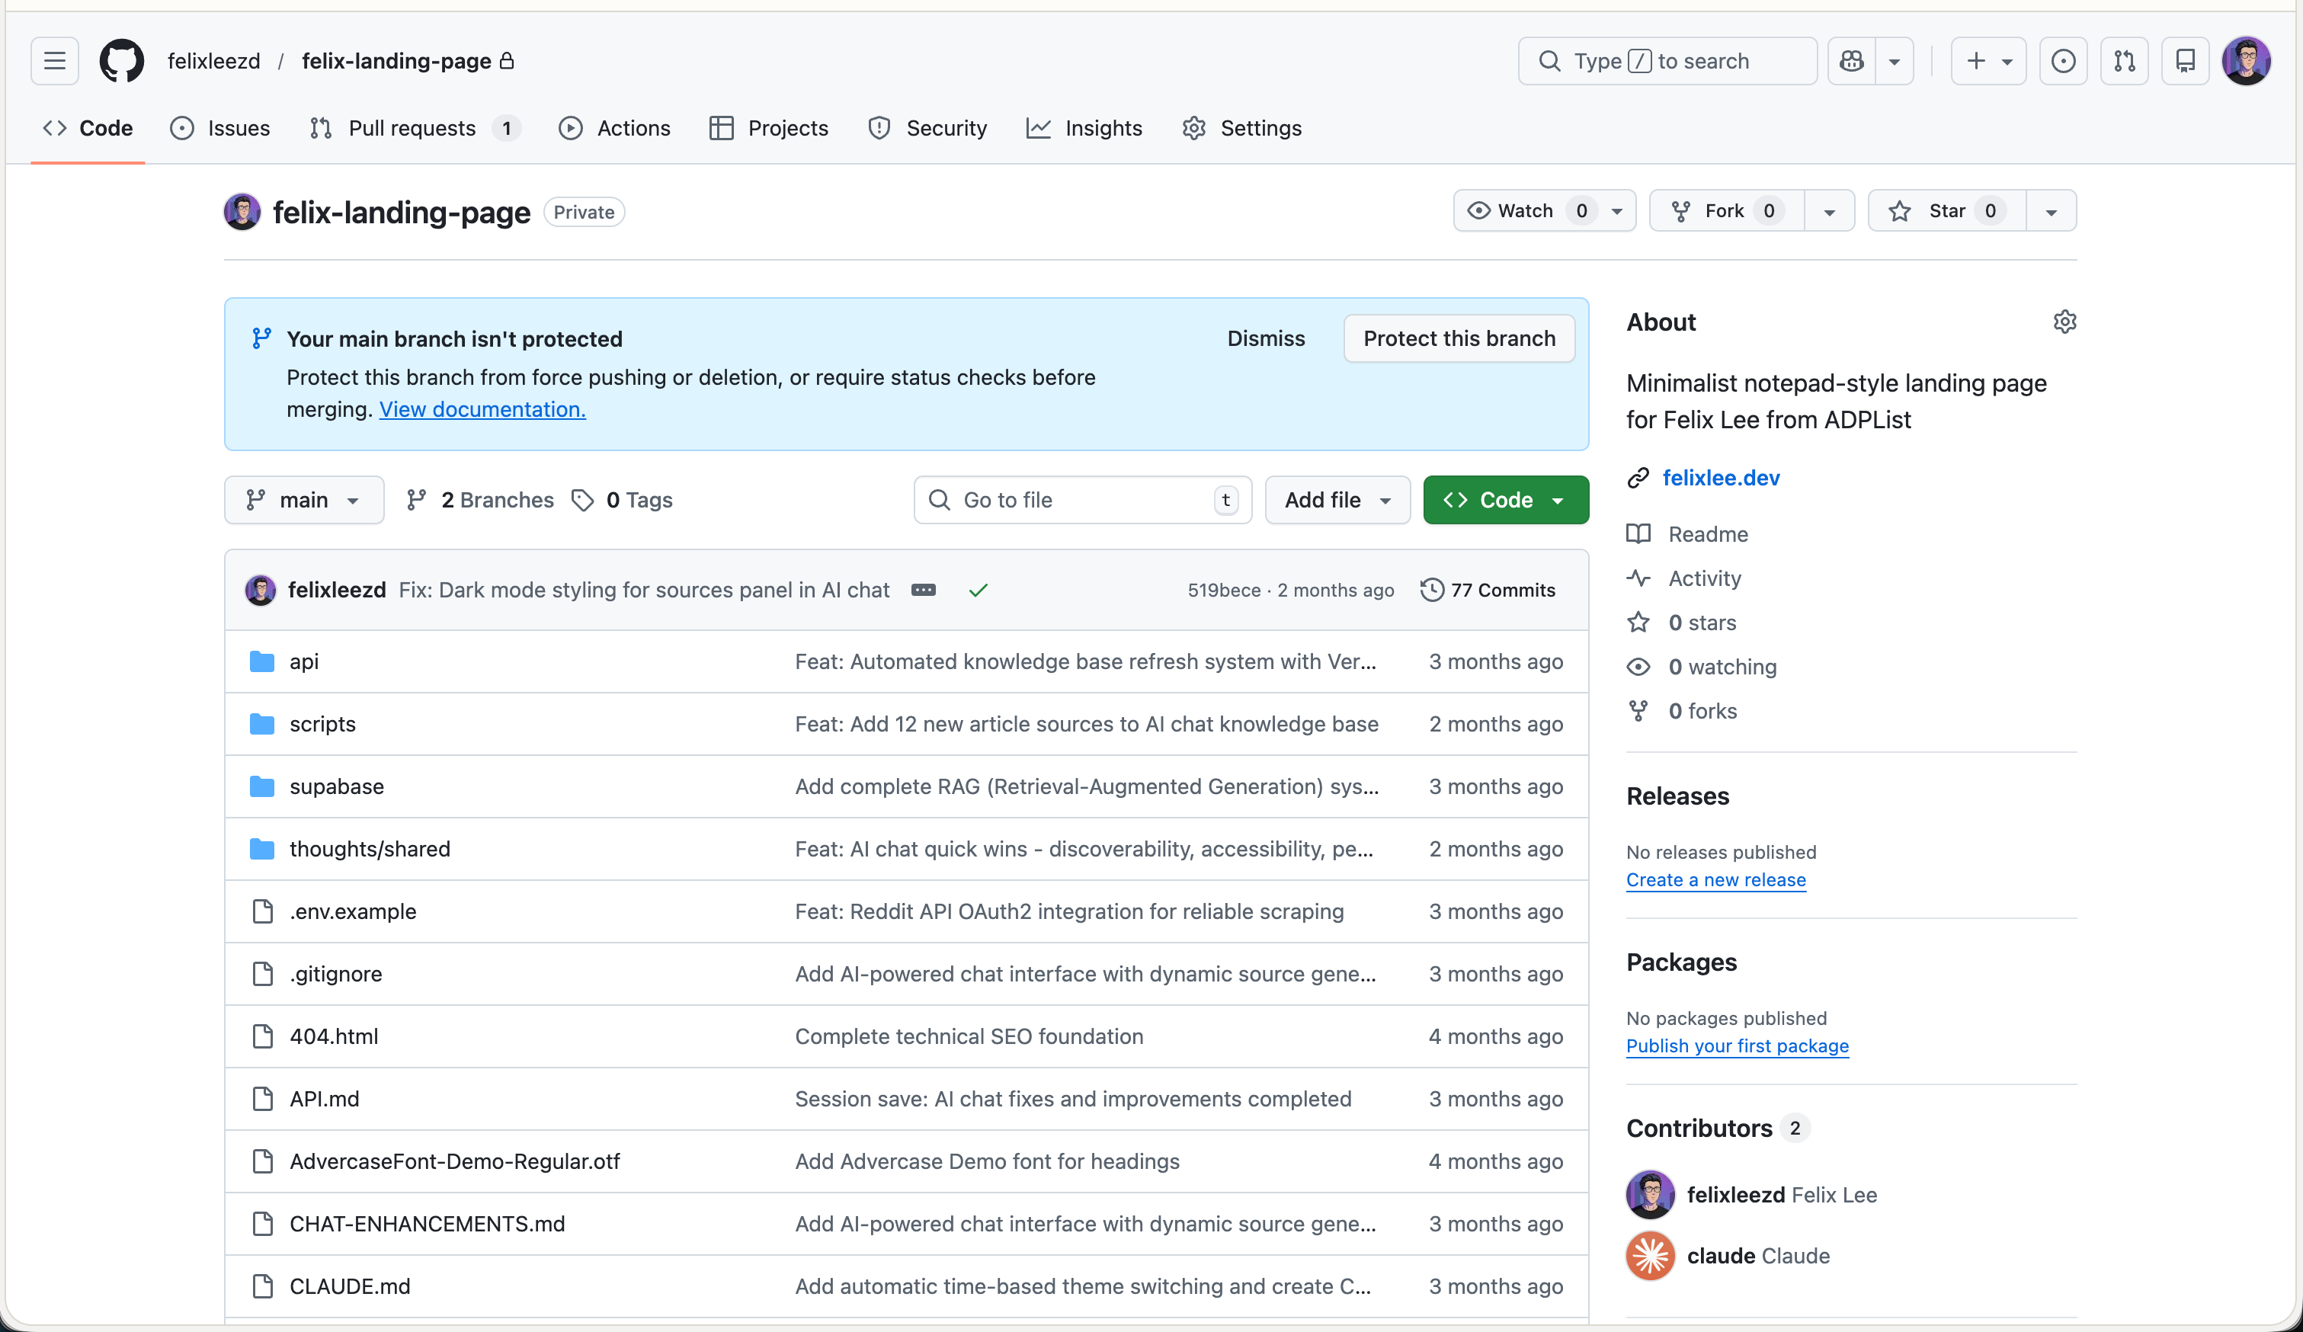Open the felixlee.dev website link
This screenshot has height=1332, width=2303.
pos(1721,478)
